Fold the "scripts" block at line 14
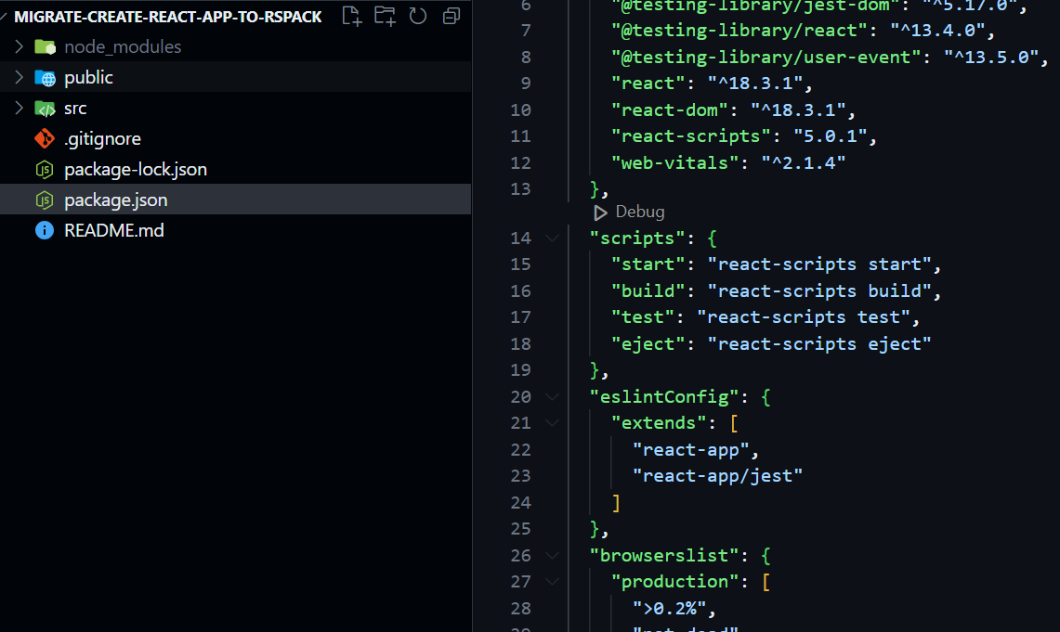 (553, 238)
